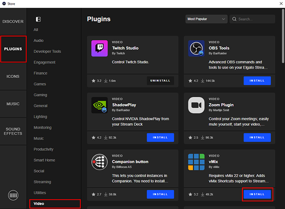Select the NVIDIA ShadowPlay plugin icon
The height and width of the screenshot is (209, 285).
(x=100, y=105)
